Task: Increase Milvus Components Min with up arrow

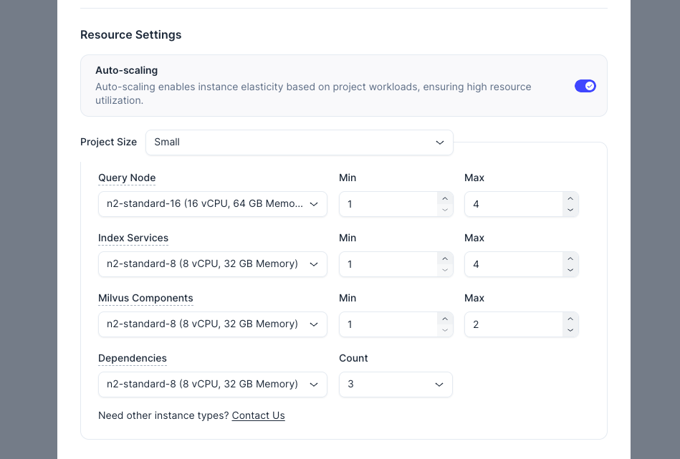Action: tap(445, 319)
